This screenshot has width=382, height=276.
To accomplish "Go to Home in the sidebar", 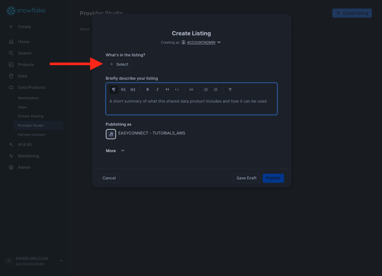I will point(24,42).
